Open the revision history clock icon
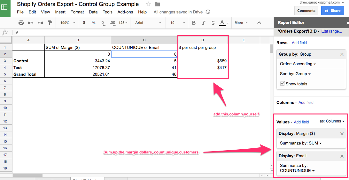349x180 pixels. pos(208,12)
